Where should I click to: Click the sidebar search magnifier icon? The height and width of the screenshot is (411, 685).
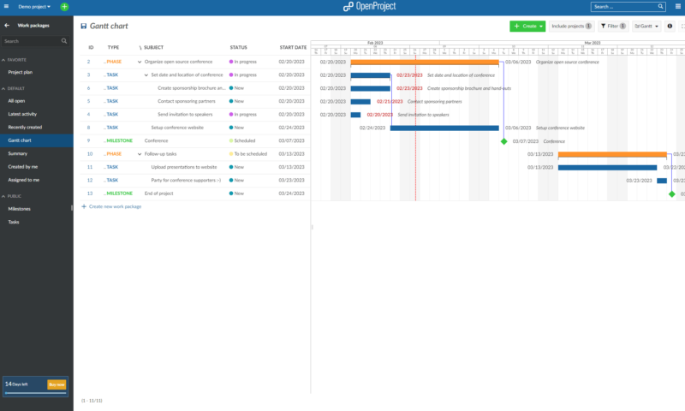click(64, 41)
